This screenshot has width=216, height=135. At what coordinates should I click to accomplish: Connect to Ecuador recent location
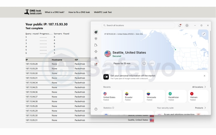coord(133,96)
